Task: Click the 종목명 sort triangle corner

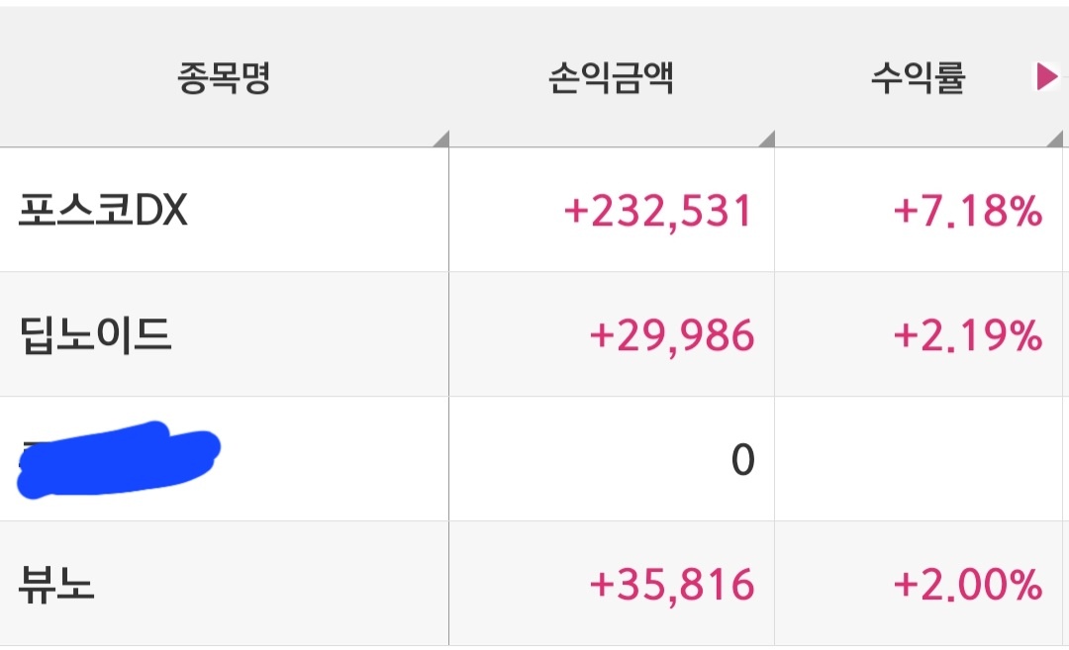Action: click(x=442, y=139)
